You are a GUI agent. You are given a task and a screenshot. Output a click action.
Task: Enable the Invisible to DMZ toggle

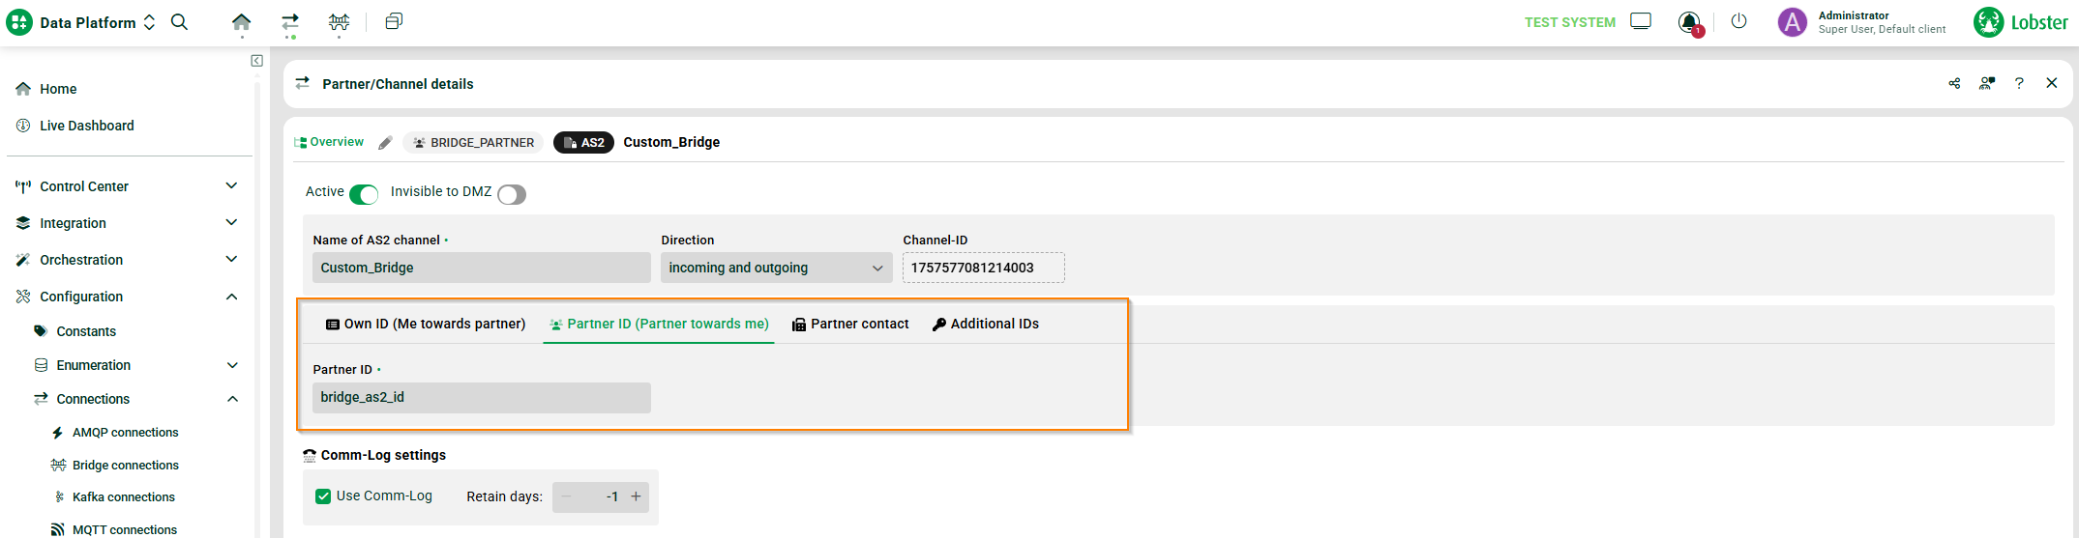tap(512, 194)
